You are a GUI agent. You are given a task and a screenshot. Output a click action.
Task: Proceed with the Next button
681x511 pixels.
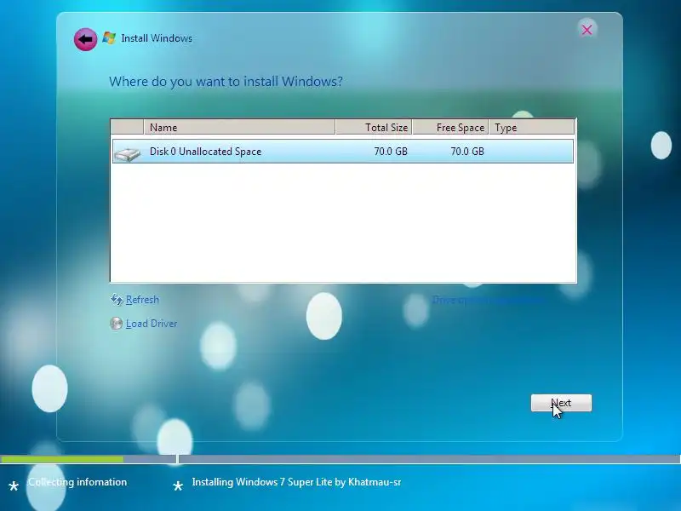click(561, 403)
